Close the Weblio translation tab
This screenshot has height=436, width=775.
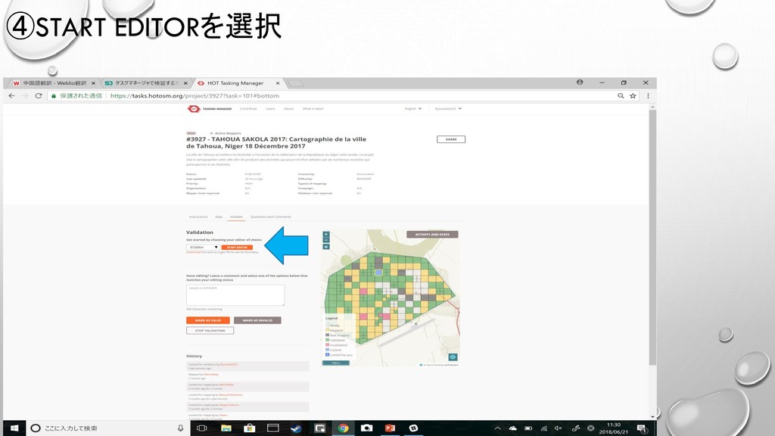(93, 83)
